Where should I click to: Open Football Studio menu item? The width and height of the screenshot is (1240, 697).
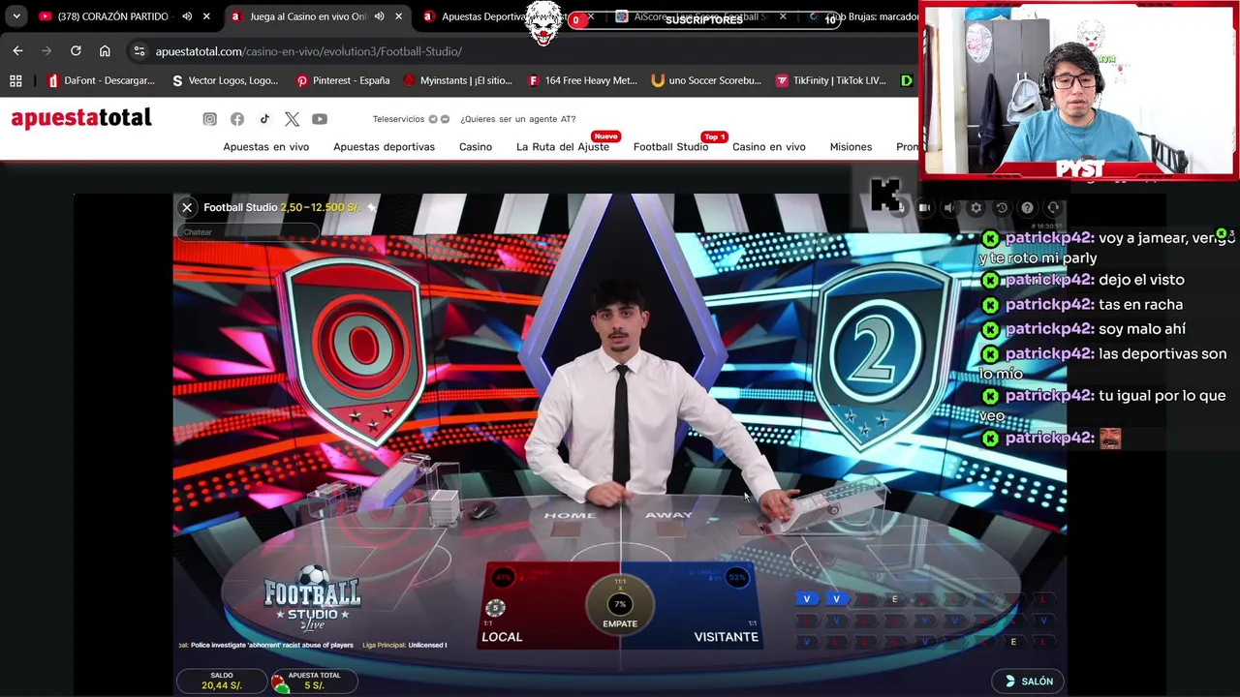[670, 147]
